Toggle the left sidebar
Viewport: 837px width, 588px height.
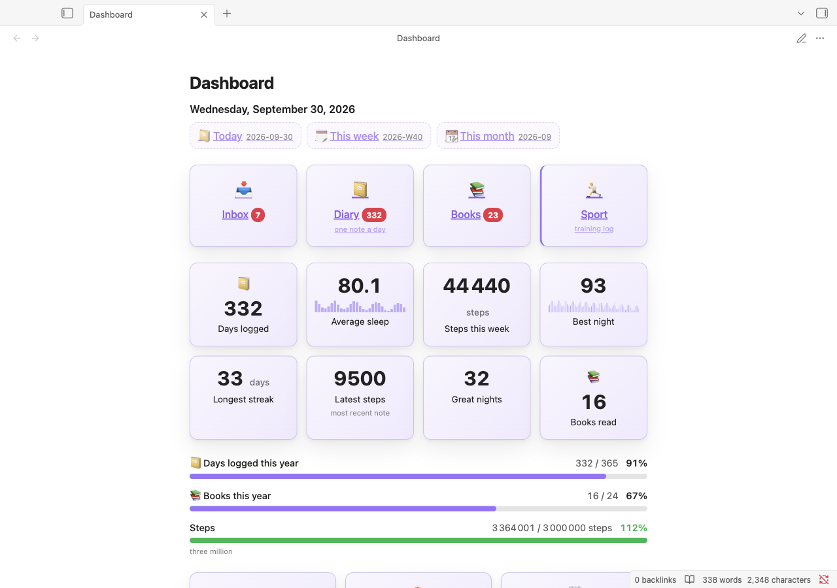67,13
